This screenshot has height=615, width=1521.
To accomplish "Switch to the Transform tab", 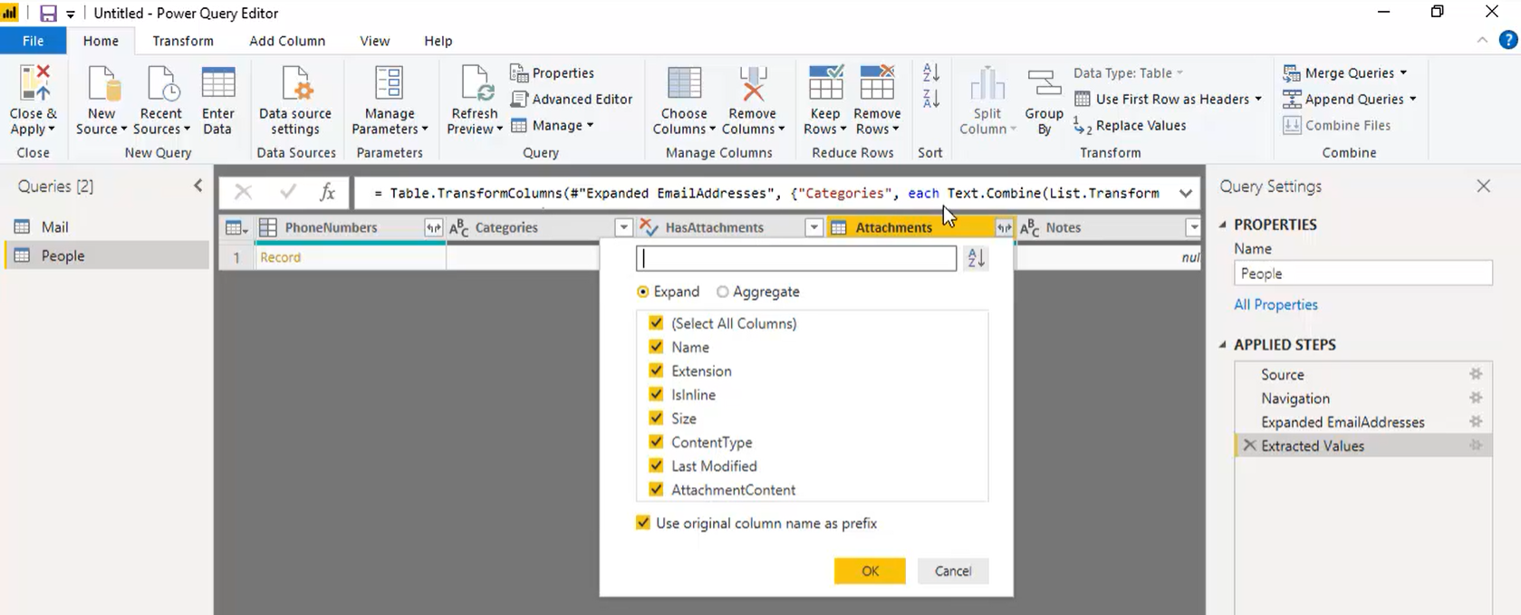I will click(183, 41).
